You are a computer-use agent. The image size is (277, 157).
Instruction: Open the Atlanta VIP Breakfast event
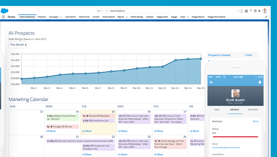[98, 116]
